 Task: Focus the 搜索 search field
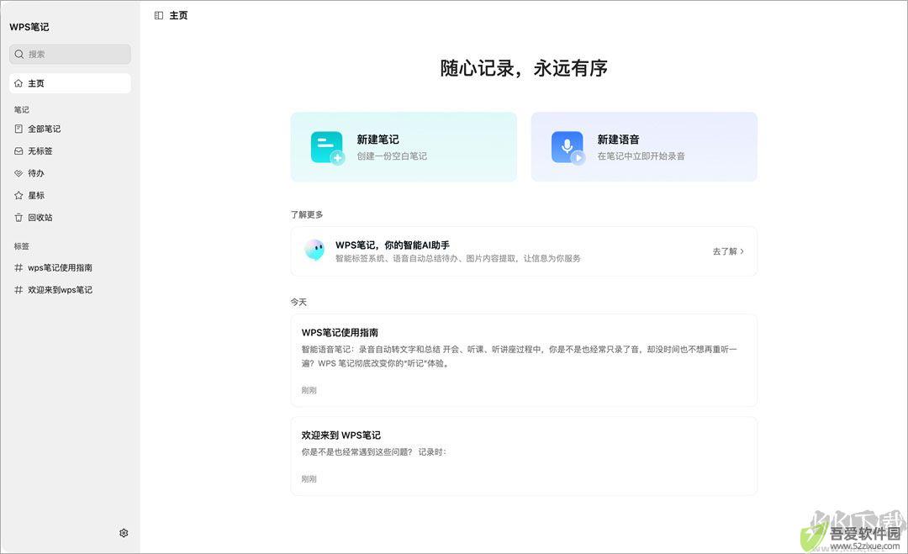point(70,54)
